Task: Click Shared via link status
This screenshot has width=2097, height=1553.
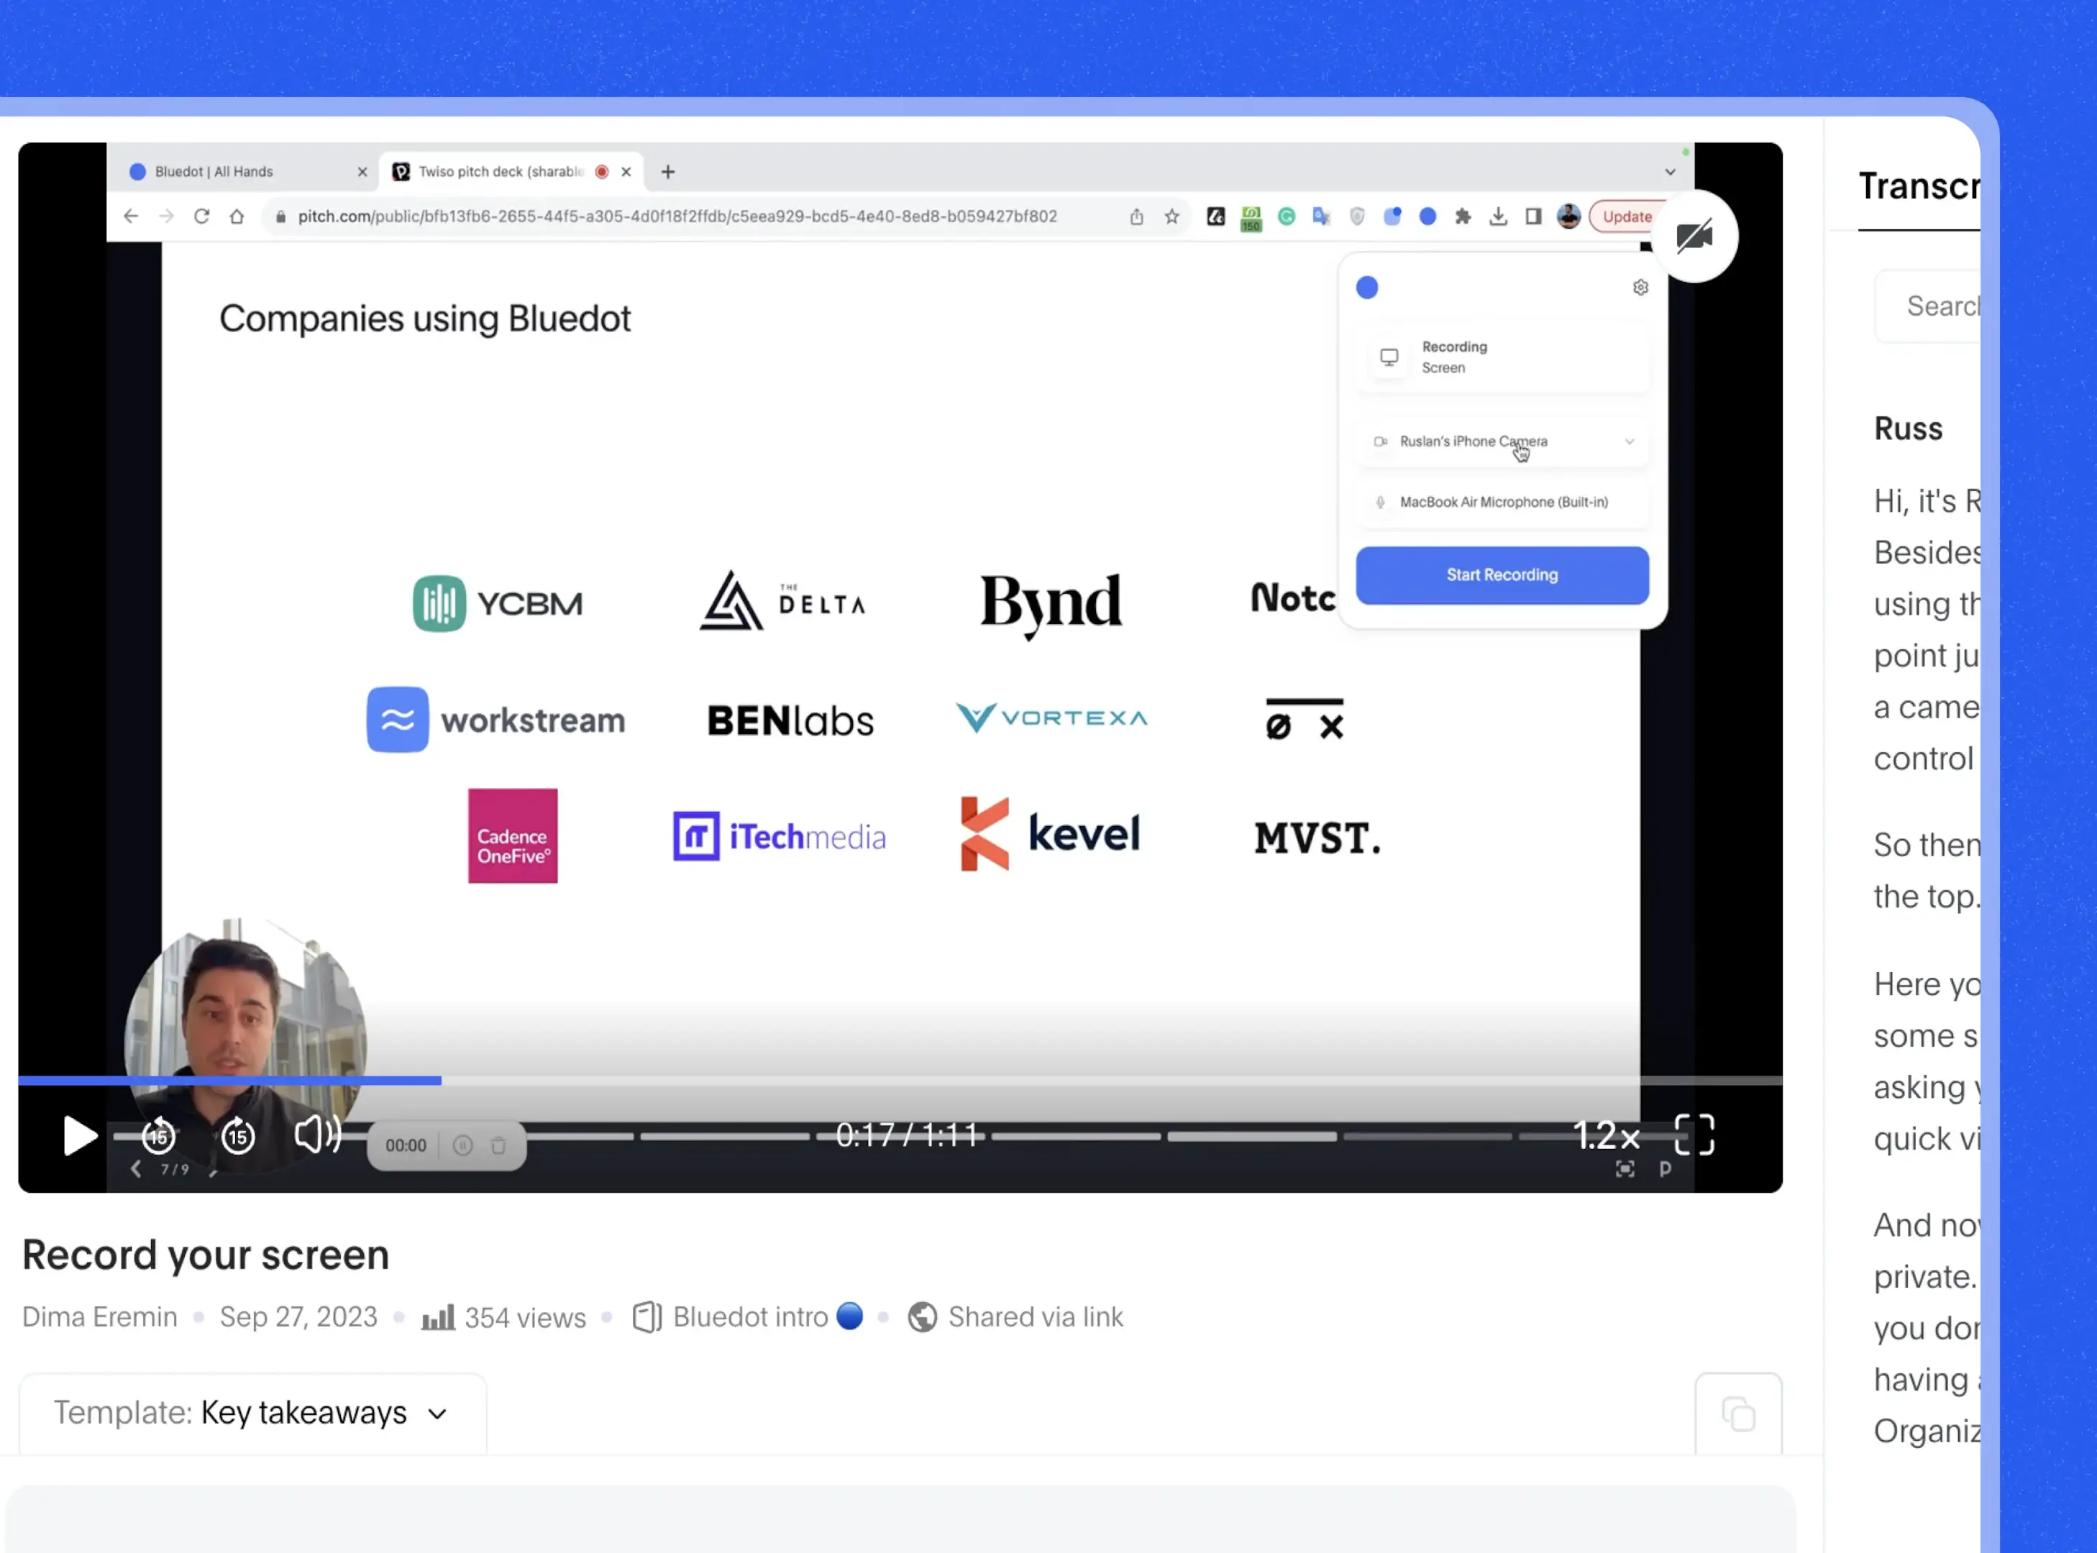Action: (1015, 1317)
